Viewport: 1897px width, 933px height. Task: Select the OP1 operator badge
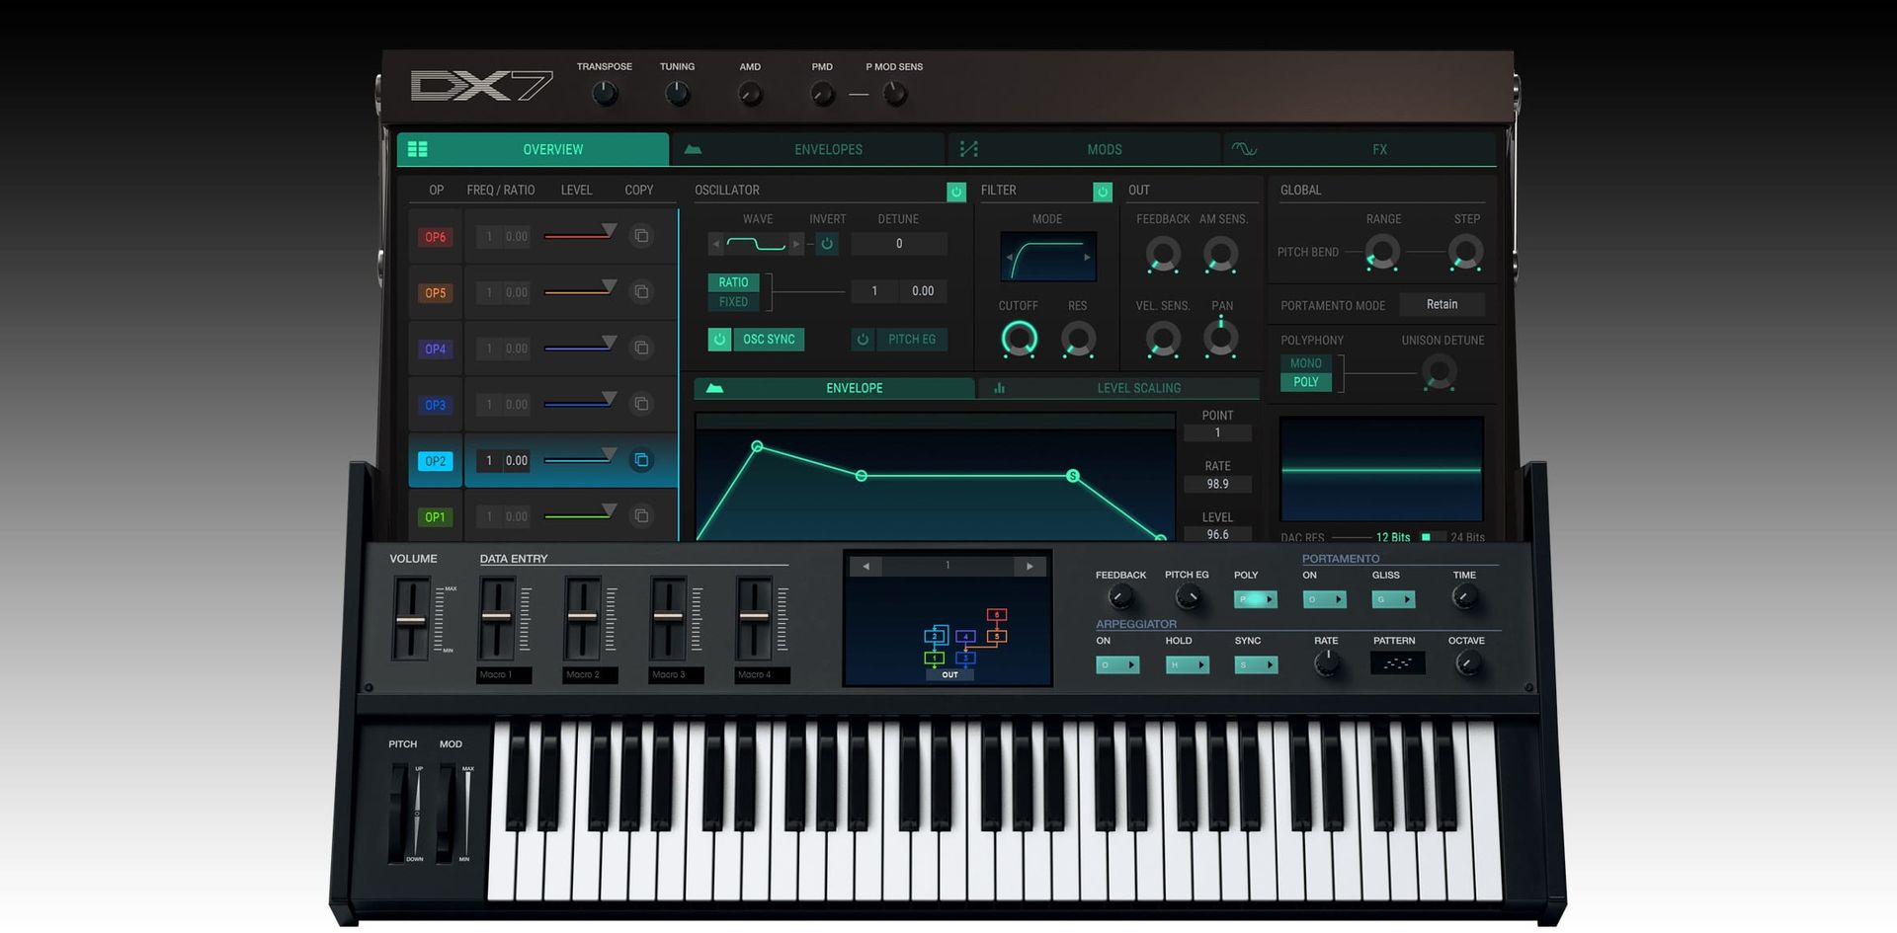tap(436, 516)
